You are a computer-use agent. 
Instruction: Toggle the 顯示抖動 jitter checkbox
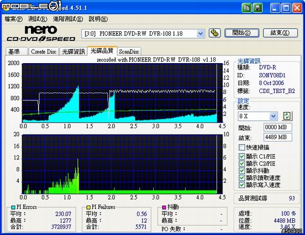click(242, 171)
